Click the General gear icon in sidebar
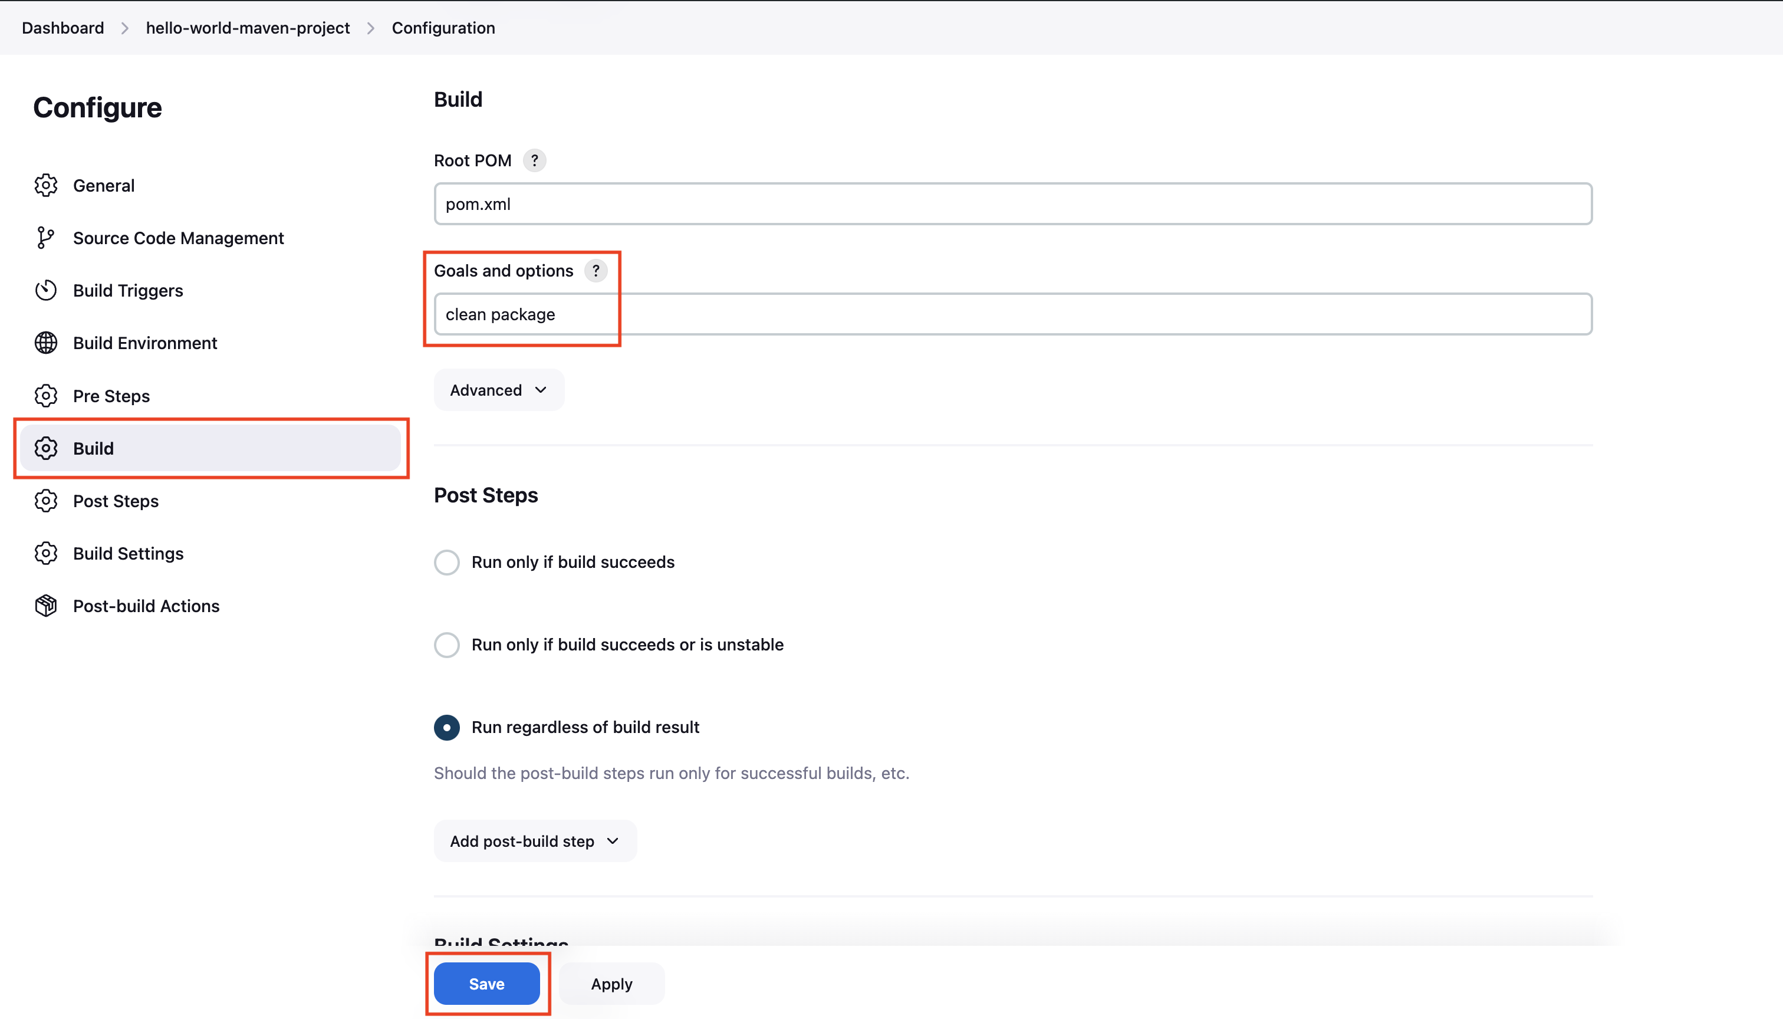The image size is (1783, 1019). (x=46, y=186)
